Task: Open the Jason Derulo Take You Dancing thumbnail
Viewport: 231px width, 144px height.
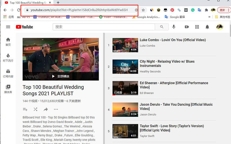Action: pyautogui.click(x=125, y=110)
